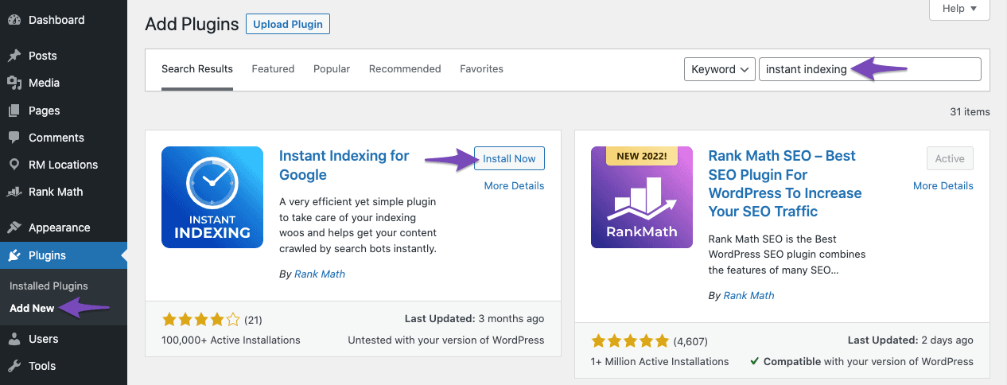
Task: Click the RM Locations map pin icon
Action: tap(14, 165)
